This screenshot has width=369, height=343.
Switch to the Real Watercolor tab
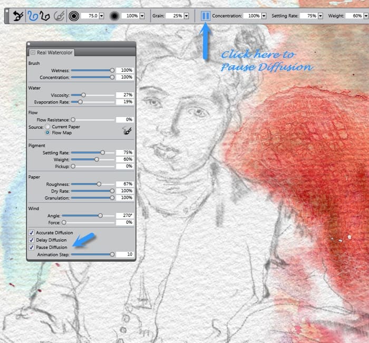[x=52, y=53]
